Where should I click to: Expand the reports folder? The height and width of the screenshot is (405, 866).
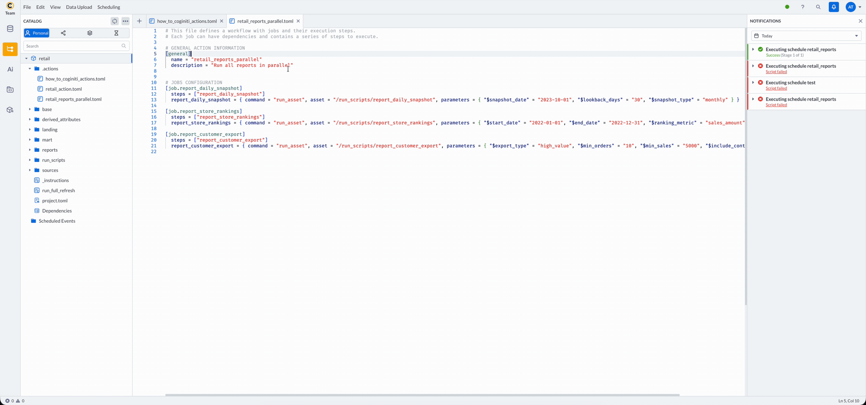[30, 150]
